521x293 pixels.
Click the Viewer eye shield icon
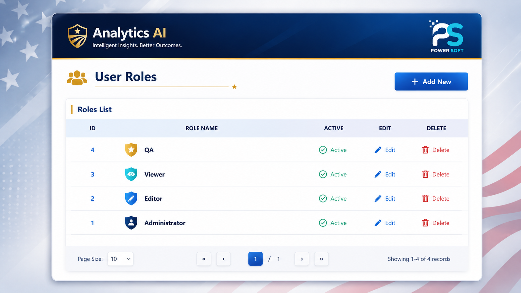tap(131, 174)
